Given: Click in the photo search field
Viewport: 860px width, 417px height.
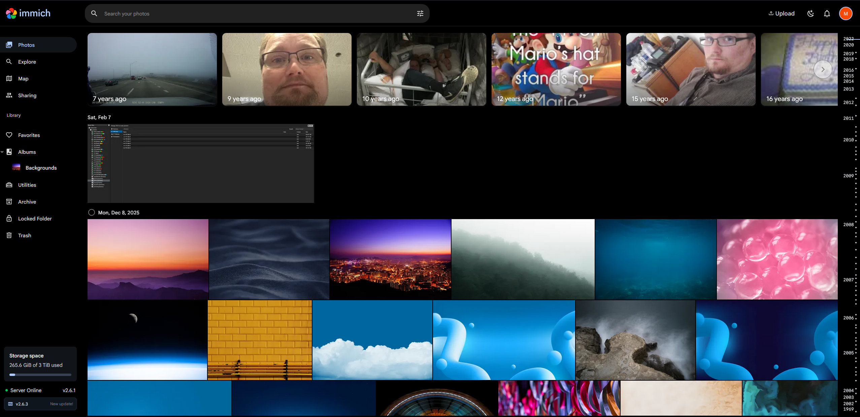Looking at the screenshot, I should pyautogui.click(x=256, y=13).
